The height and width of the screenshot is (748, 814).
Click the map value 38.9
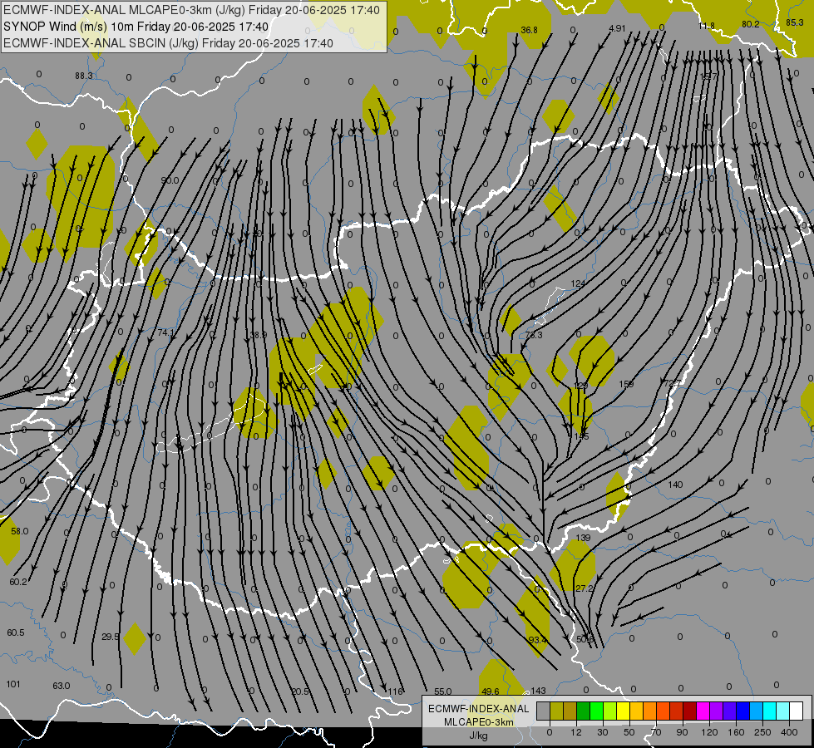[x=258, y=335]
